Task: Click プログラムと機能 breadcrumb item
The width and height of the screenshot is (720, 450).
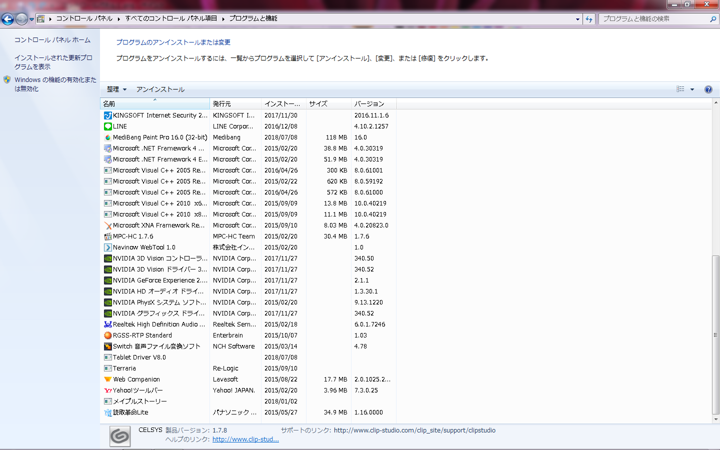Action: (x=253, y=18)
